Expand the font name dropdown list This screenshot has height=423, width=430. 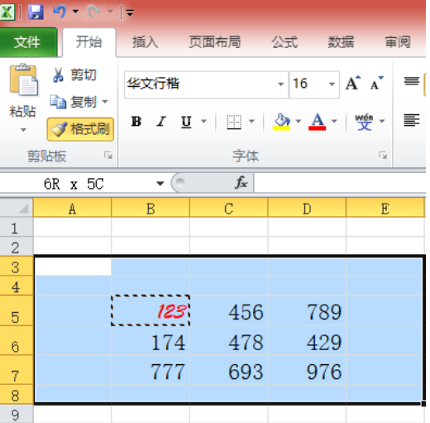(280, 84)
